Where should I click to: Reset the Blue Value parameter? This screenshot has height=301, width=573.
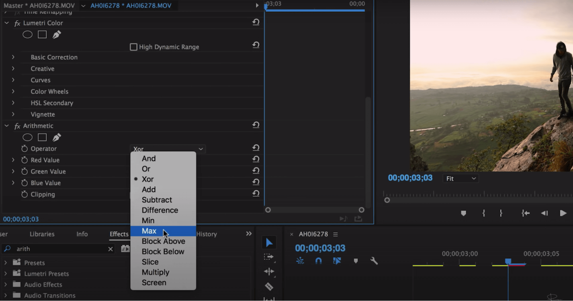[256, 182]
